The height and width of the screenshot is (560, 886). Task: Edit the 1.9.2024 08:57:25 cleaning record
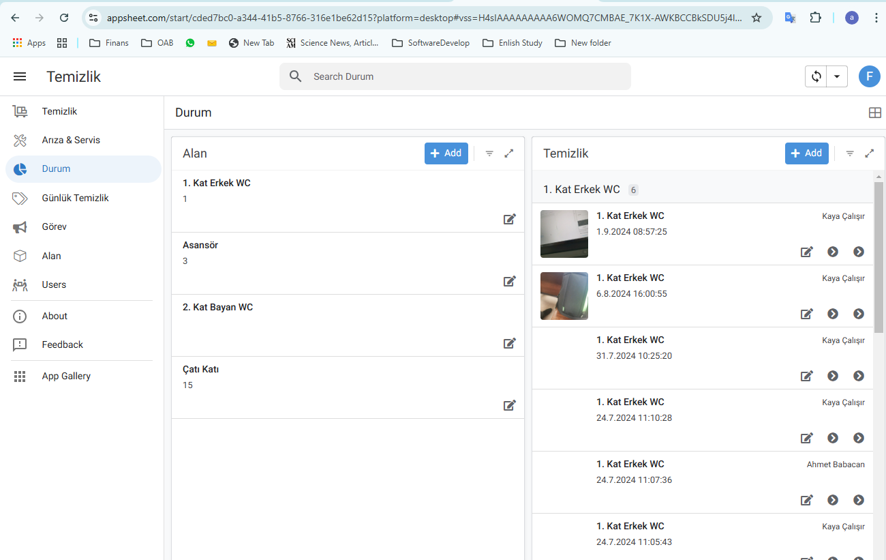pos(806,252)
